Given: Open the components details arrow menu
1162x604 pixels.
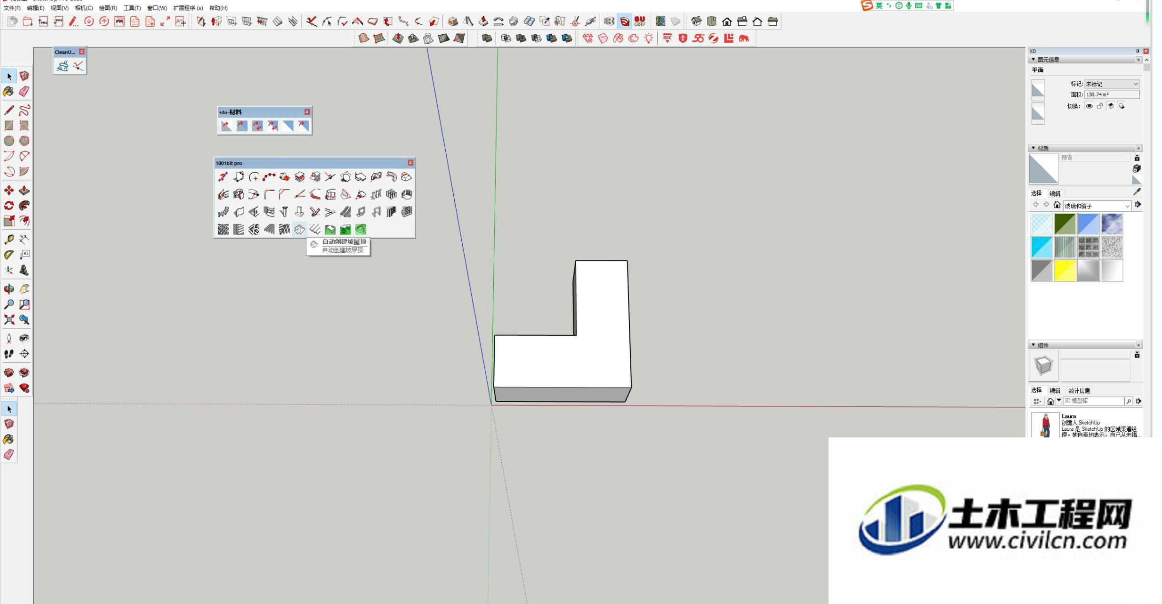Looking at the screenshot, I should 1138,401.
